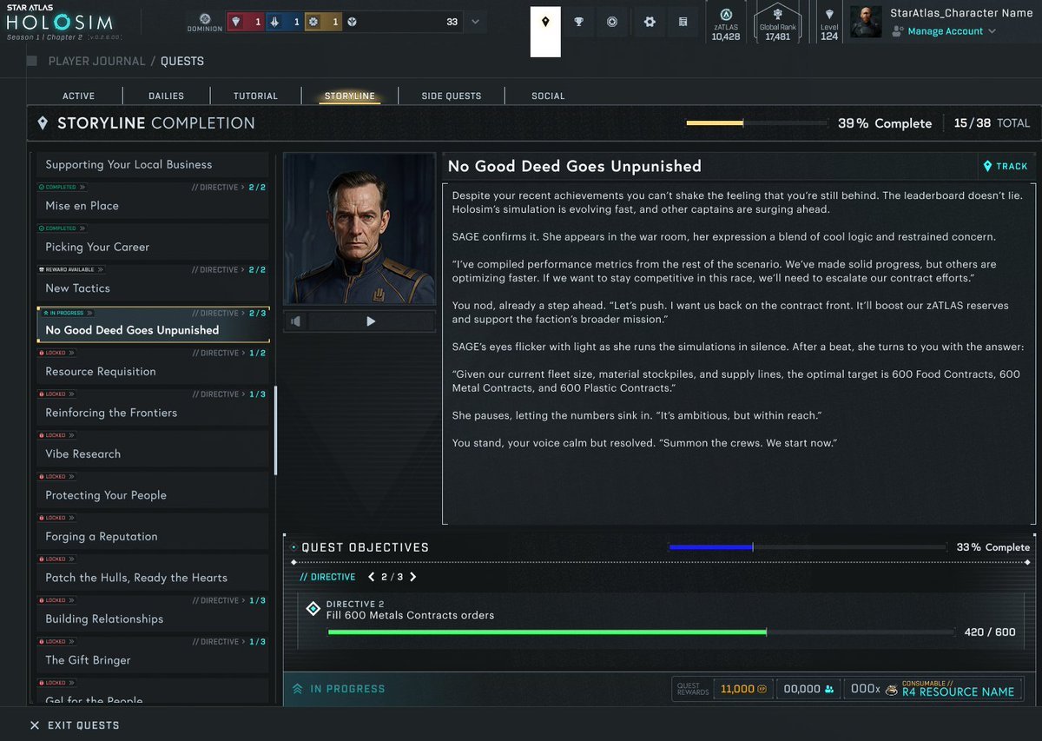Click the Directive 2 diamond icon
Viewport: 1042px width, 741px height.
tap(313, 609)
